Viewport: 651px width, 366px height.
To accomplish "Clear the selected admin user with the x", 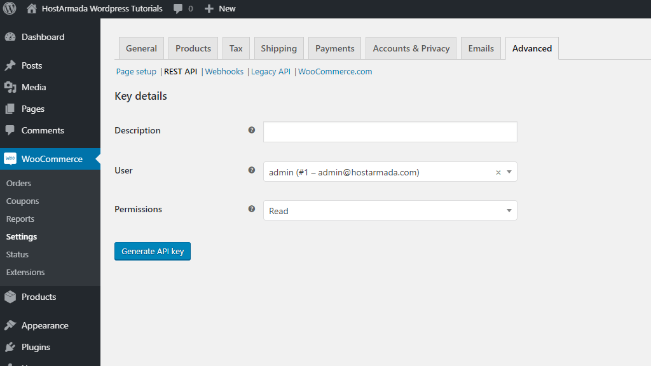I will tap(498, 172).
